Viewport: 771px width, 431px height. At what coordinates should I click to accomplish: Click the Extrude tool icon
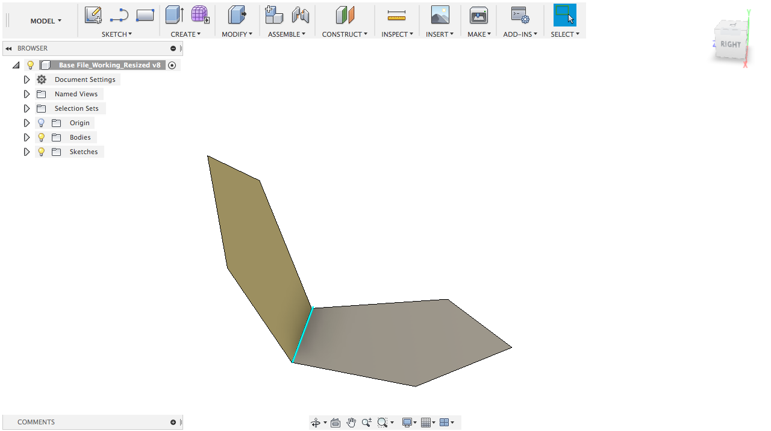175,15
